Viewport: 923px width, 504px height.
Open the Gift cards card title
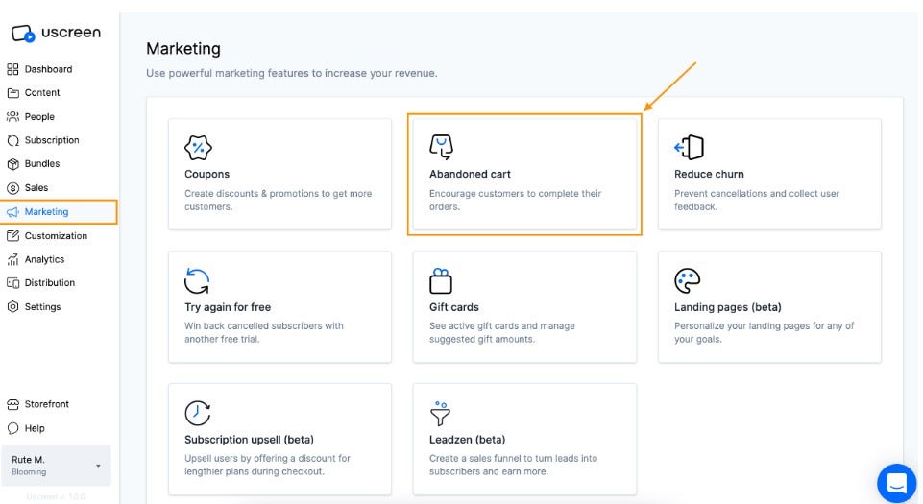tap(454, 307)
